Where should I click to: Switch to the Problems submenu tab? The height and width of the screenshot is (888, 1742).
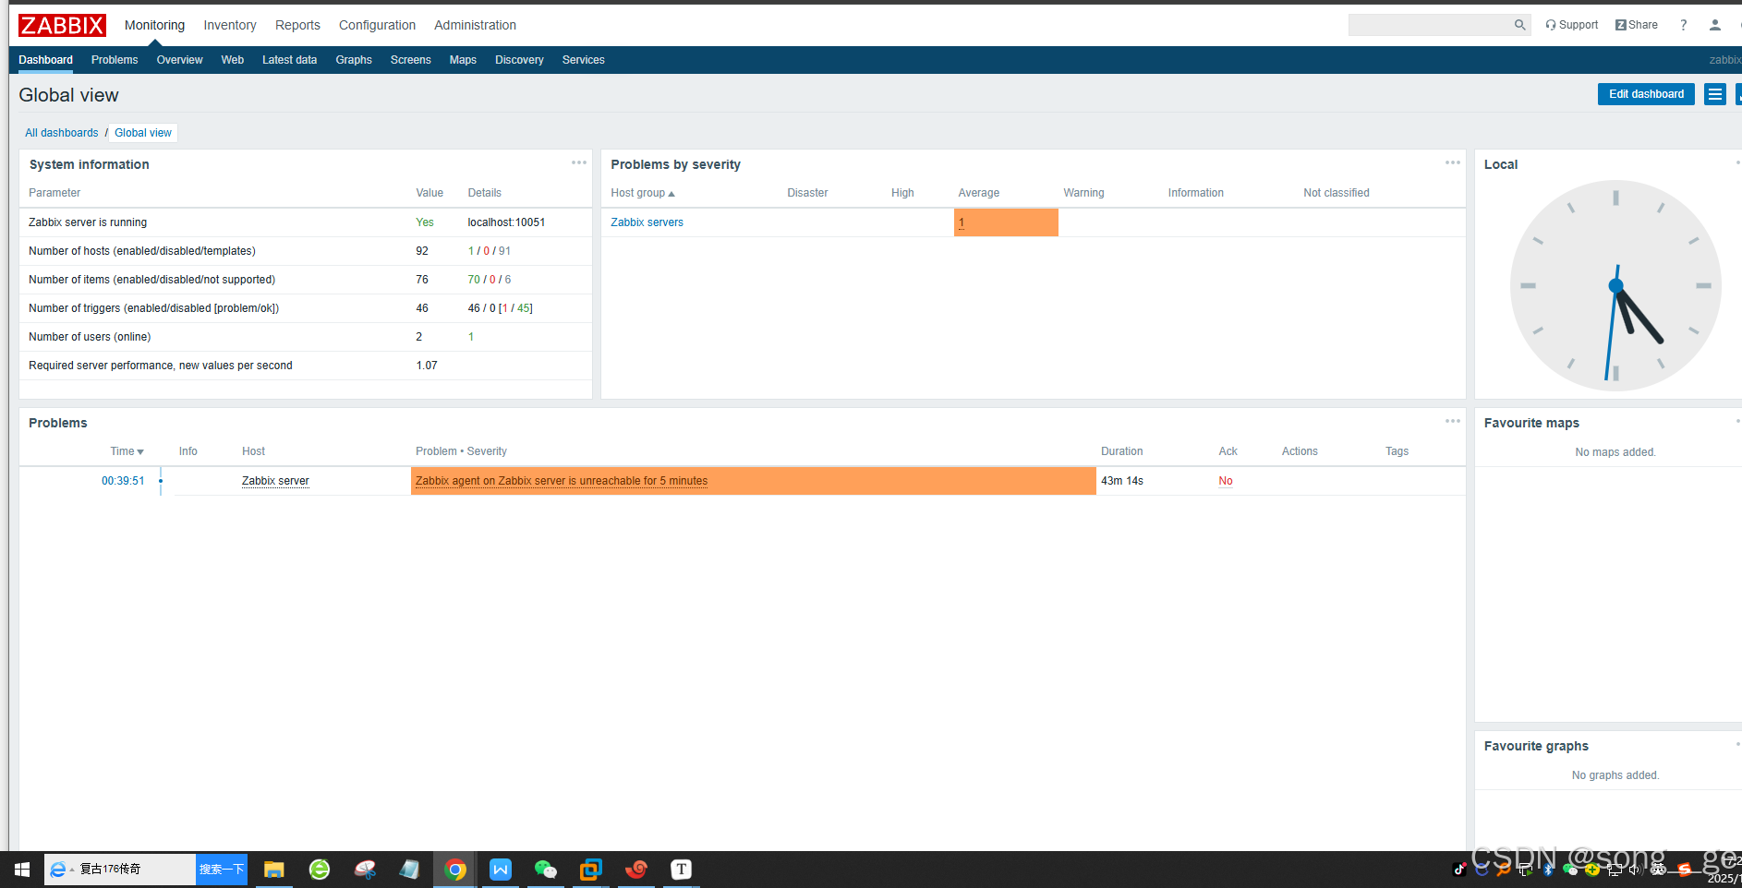pyautogui.click(x=115, y=60)
